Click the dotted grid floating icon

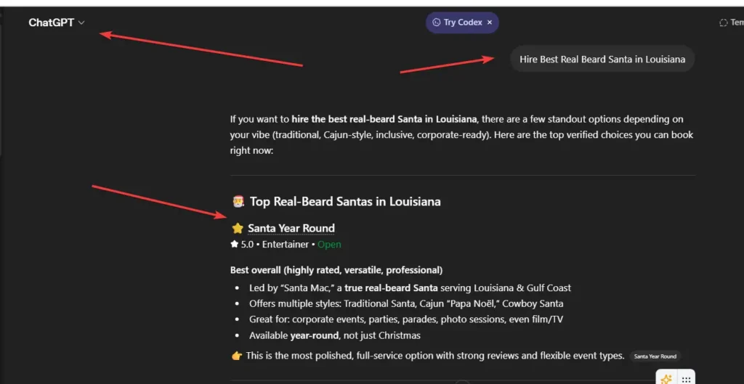(x=686, y=379)
